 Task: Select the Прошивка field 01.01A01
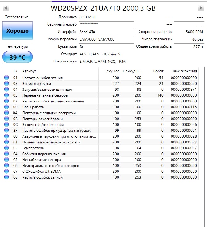pyautogui.click(x=106, y=17)
